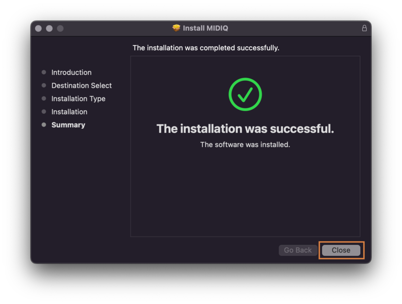Select the Introduction step in sidebar
This screenshot has width=402, height=304.
click(x=71, y=72)
